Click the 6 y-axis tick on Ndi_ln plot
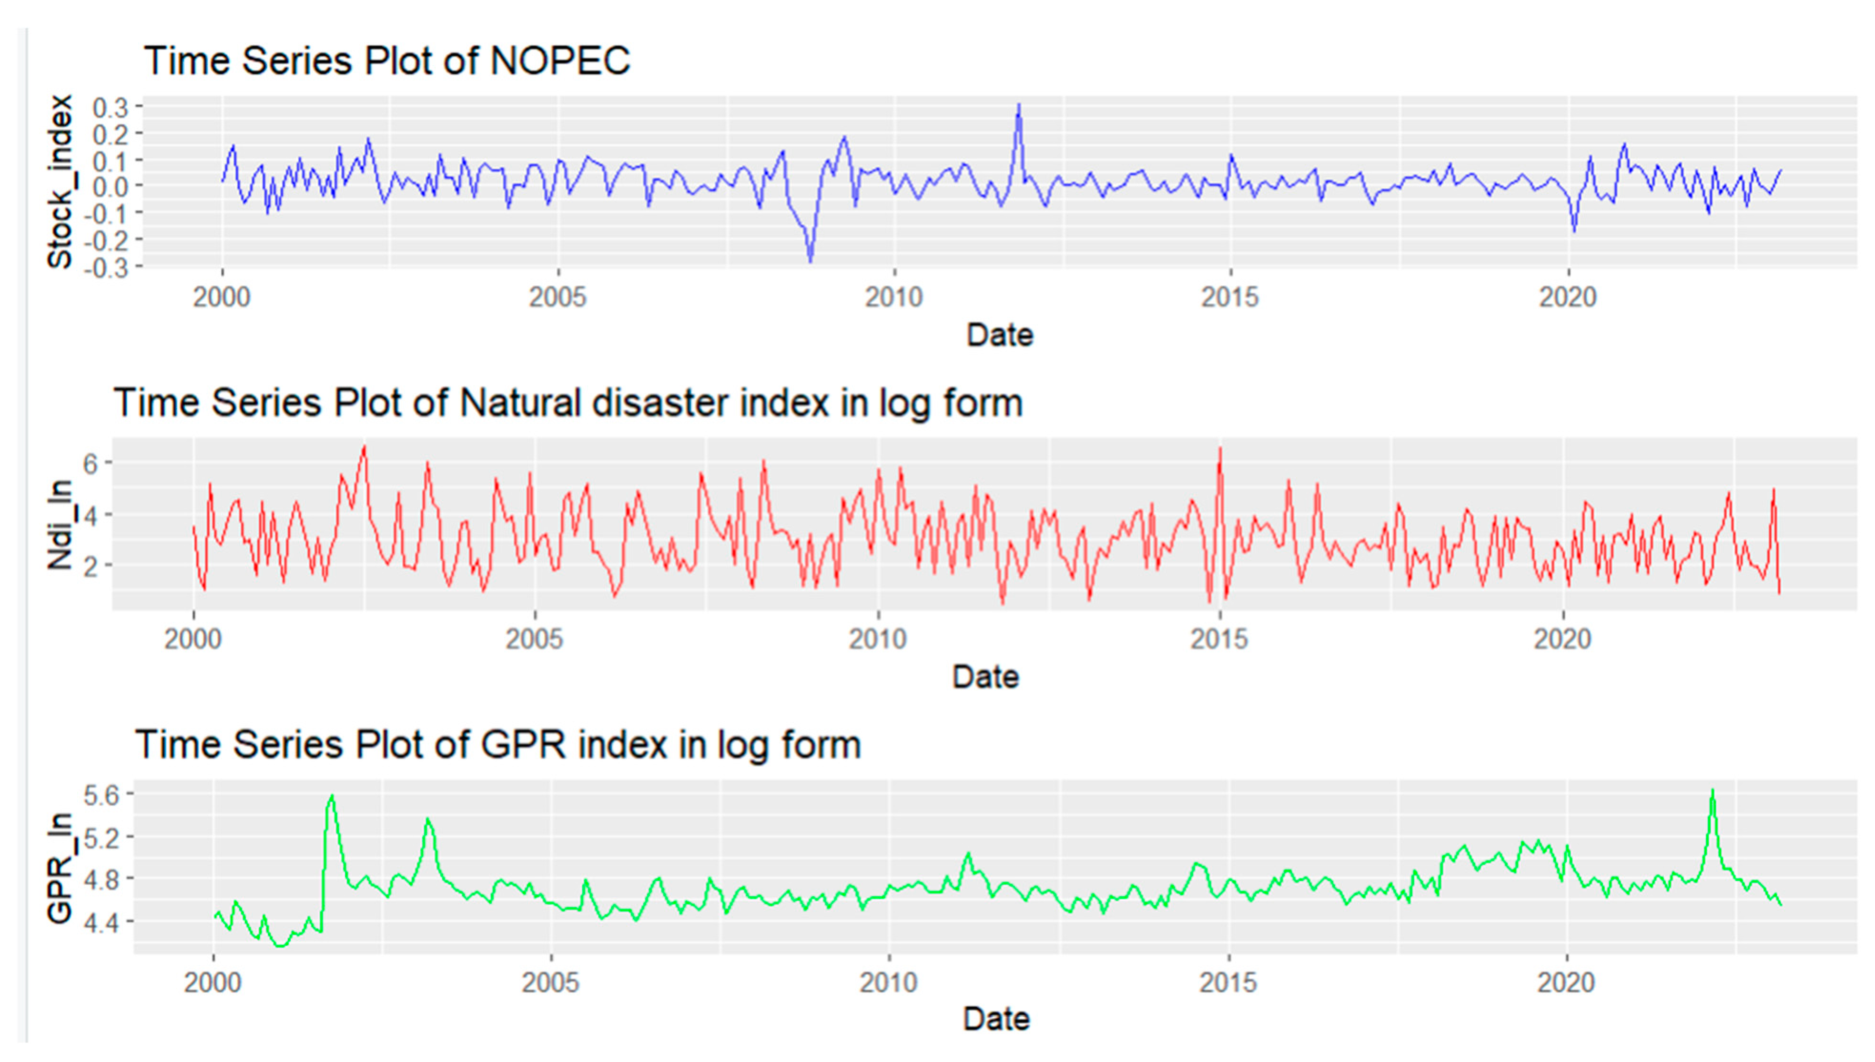 pos(90,463)
